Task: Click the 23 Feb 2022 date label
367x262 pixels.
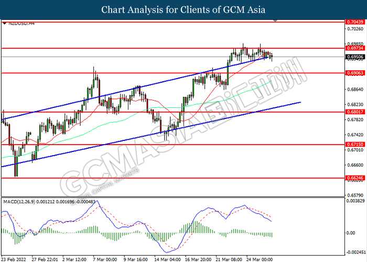Action: pyautogui.click(x=13, y=259)
